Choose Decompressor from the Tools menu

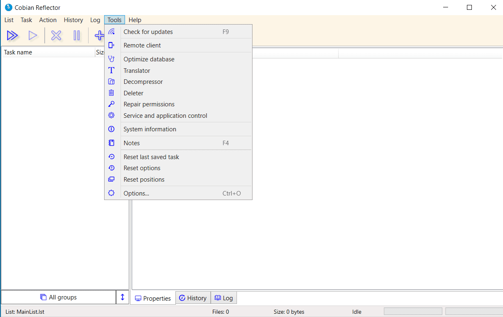(143, 82)
